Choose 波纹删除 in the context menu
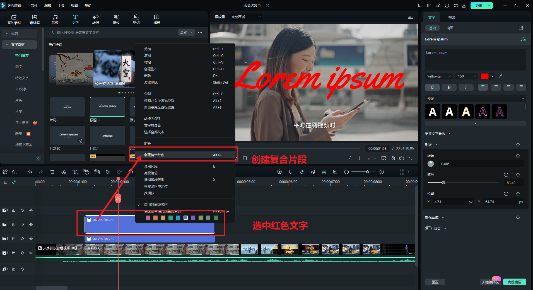 pyautogui.click(x=185, y=83)
